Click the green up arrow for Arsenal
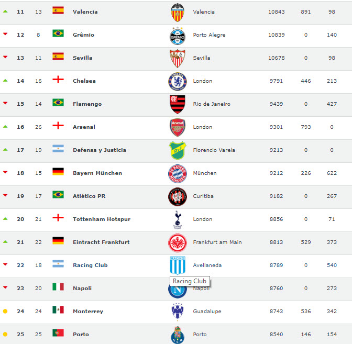The width and height of the screenshot is (352, 344). (6, 127)
